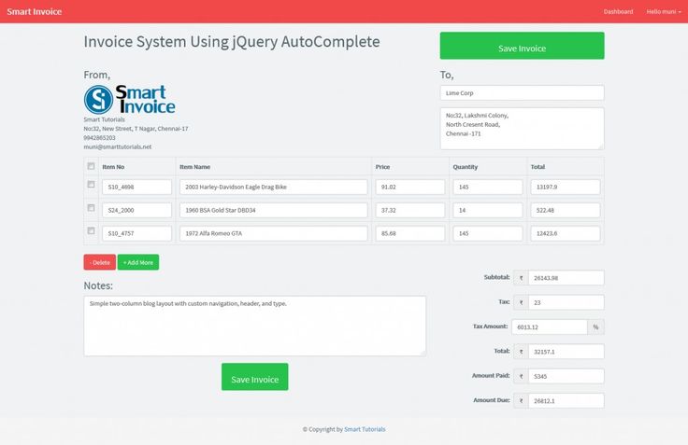Click the rupee symbol beside Amount Paid
688x445 pixels.
pyautogui.click(x=521, y=376)
